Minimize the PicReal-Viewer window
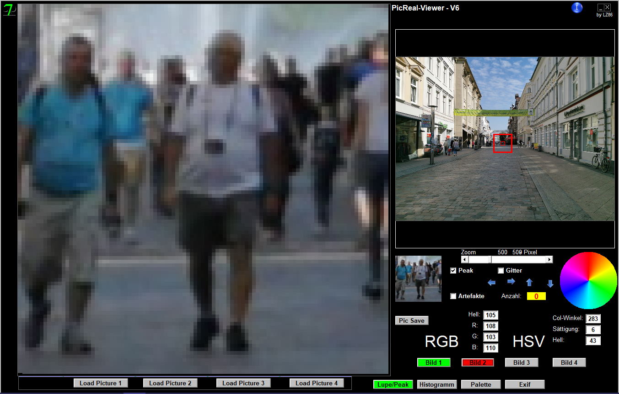 tap(601, 7)
